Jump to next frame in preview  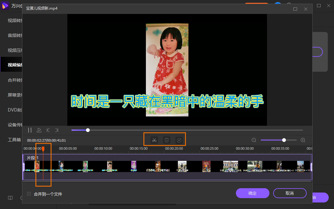(x=57, y=130)
